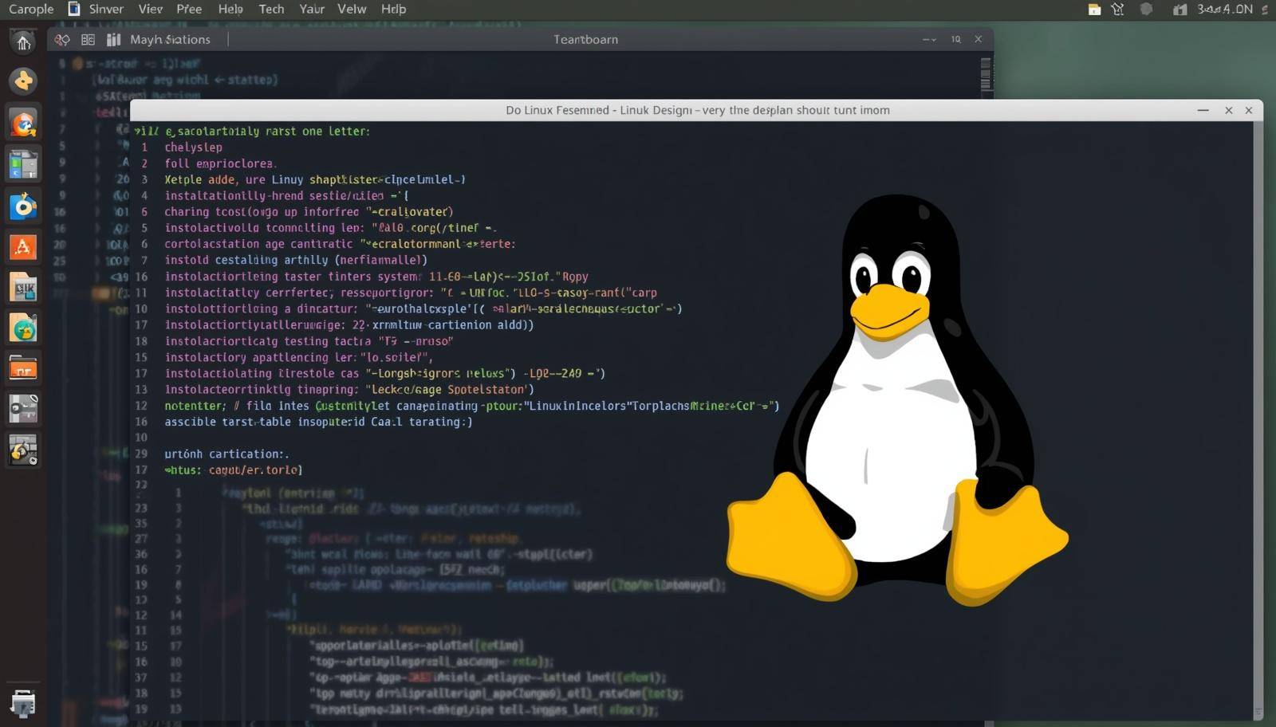Click the line 'urtónh cartication:.'

pyautogui.click(x=226, y=454)
